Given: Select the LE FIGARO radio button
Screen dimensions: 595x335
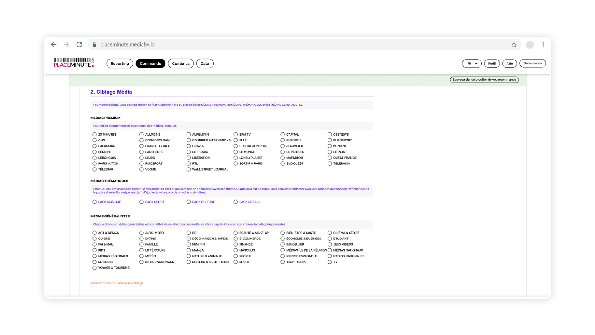Looking at the screenshot, I should coord(189,152).
